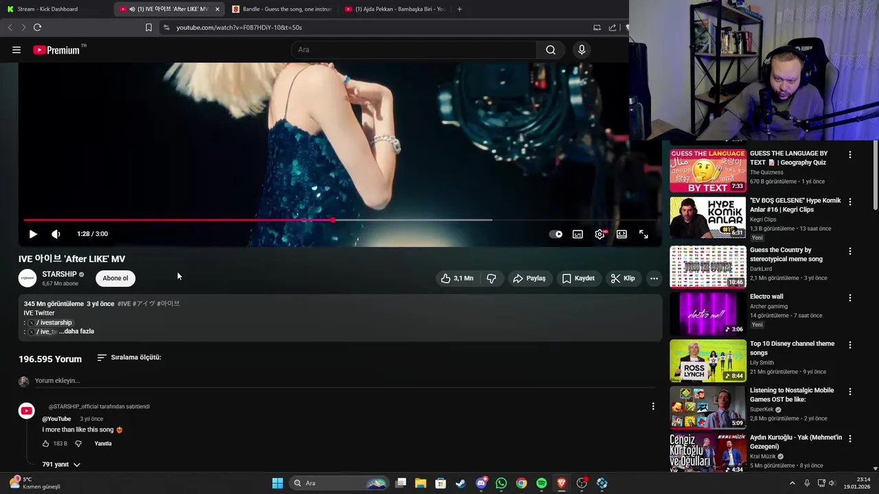Open Discord from the taskbar
Viewport: 879px width, 494px height.
tap(481, 483)
